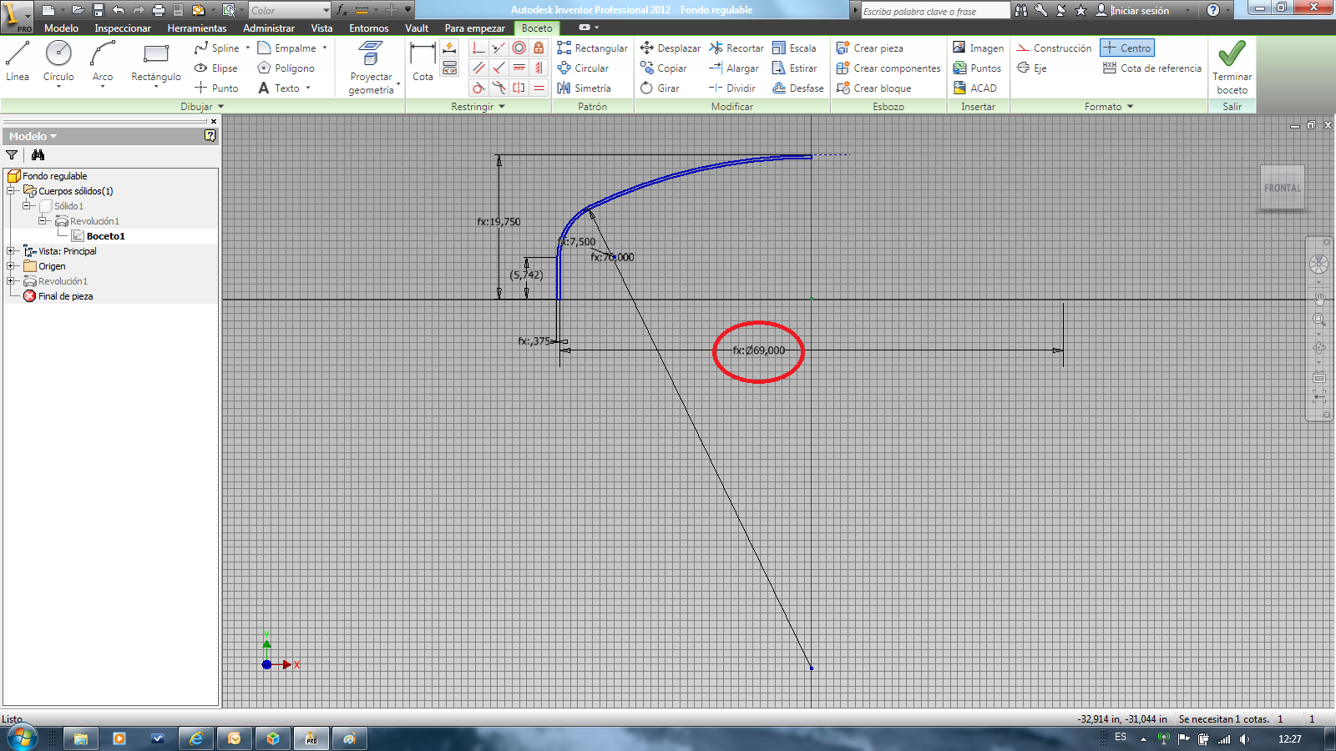Expand the bottom Revolución1 feature node
The width and height of the screenshot is (1336, 751).
coord(12,281)
